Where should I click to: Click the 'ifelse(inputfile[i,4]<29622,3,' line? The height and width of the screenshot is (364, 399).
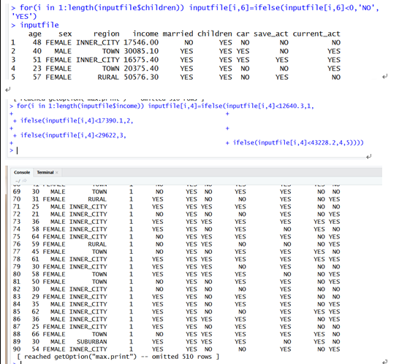[x=73, y=135]
